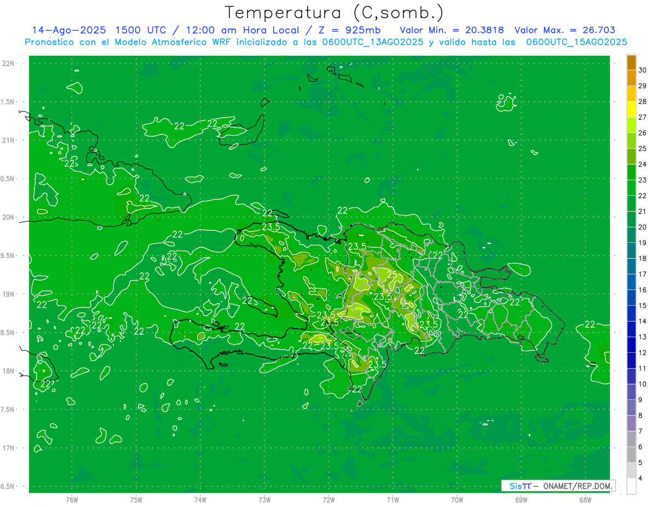Click the "4" color scale value
This screenshot has height=507, width=657.
[x=641, y=479]
